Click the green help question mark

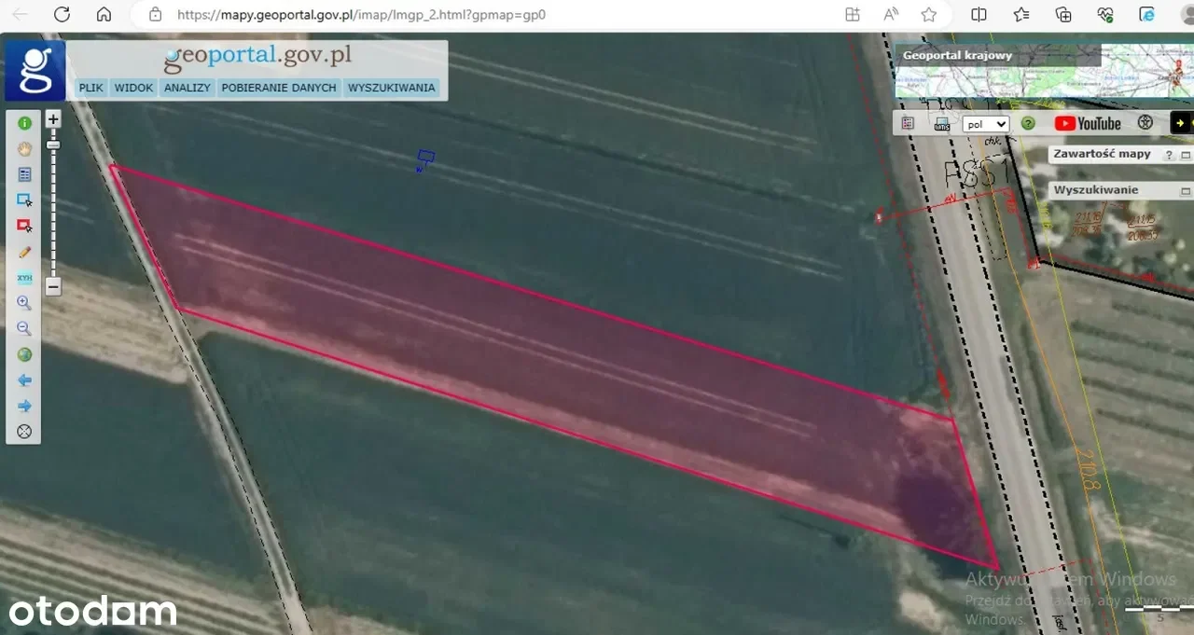[x=1028, y=123]
